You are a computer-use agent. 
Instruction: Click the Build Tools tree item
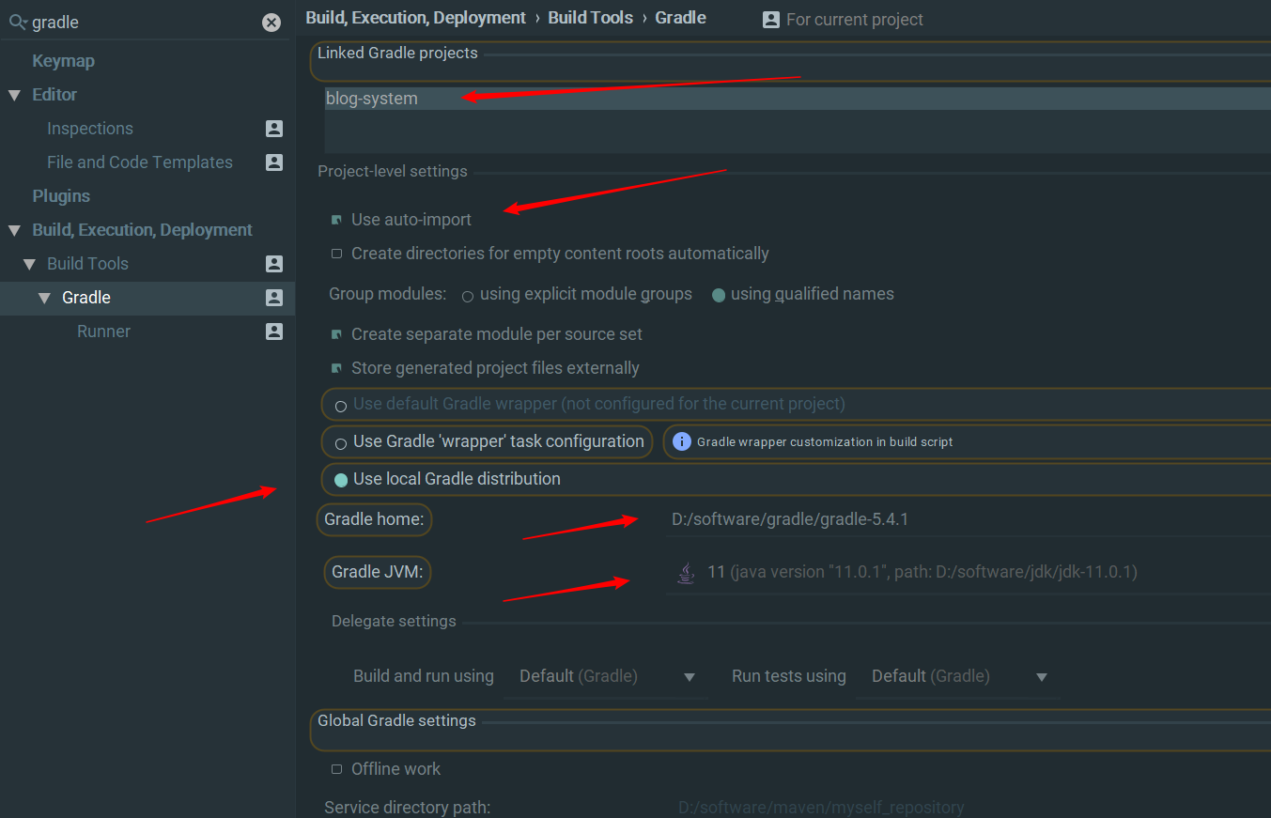[87, 264]
